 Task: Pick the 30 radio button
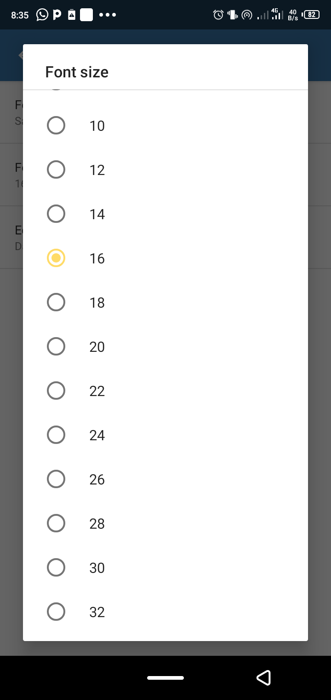click(x=56, y=567)
